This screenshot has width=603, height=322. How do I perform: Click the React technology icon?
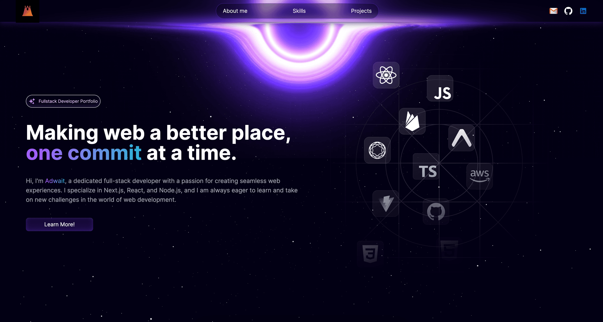pos(386,75)
